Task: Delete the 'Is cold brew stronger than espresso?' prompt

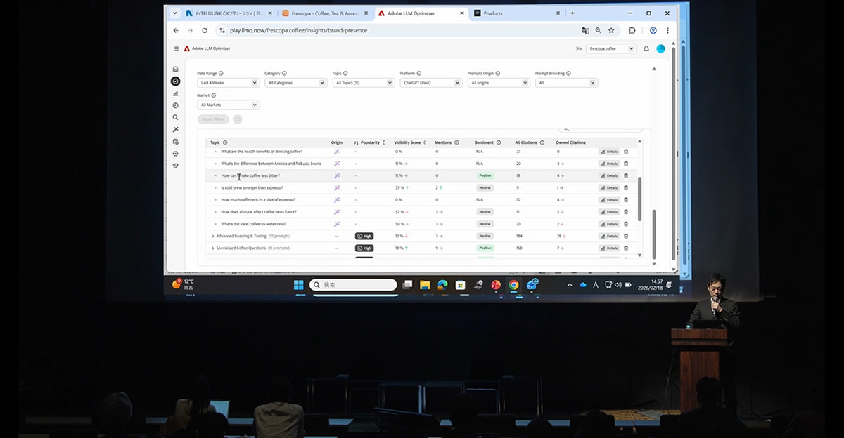Action: click(x=626, y=187)
